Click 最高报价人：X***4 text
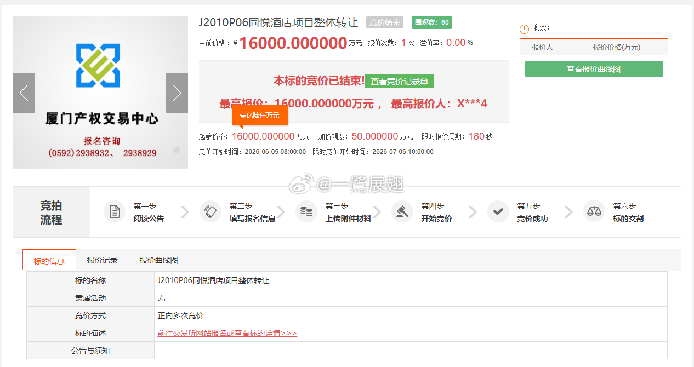 click(439, 104)
